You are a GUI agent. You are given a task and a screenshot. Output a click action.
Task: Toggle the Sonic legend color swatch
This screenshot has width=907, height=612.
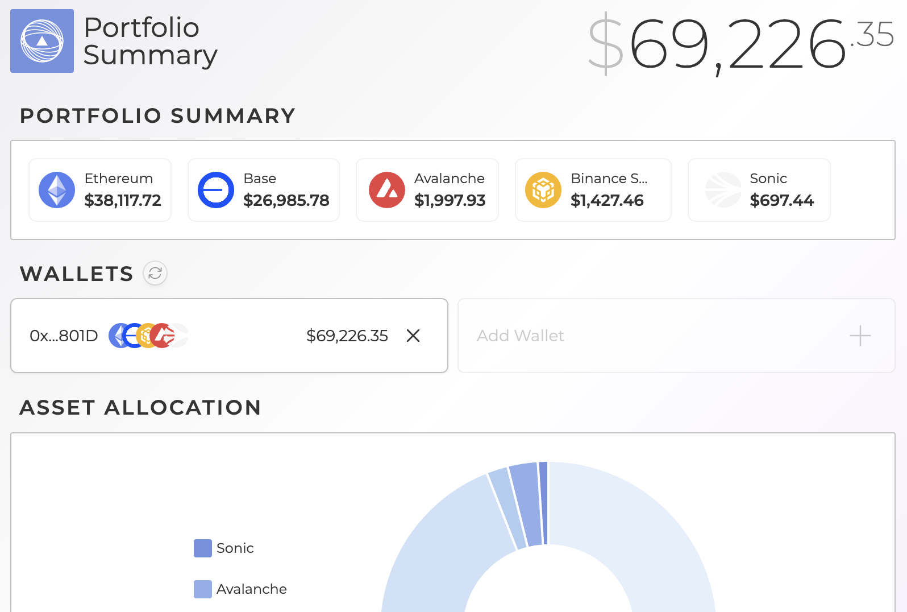pos(203,548)
